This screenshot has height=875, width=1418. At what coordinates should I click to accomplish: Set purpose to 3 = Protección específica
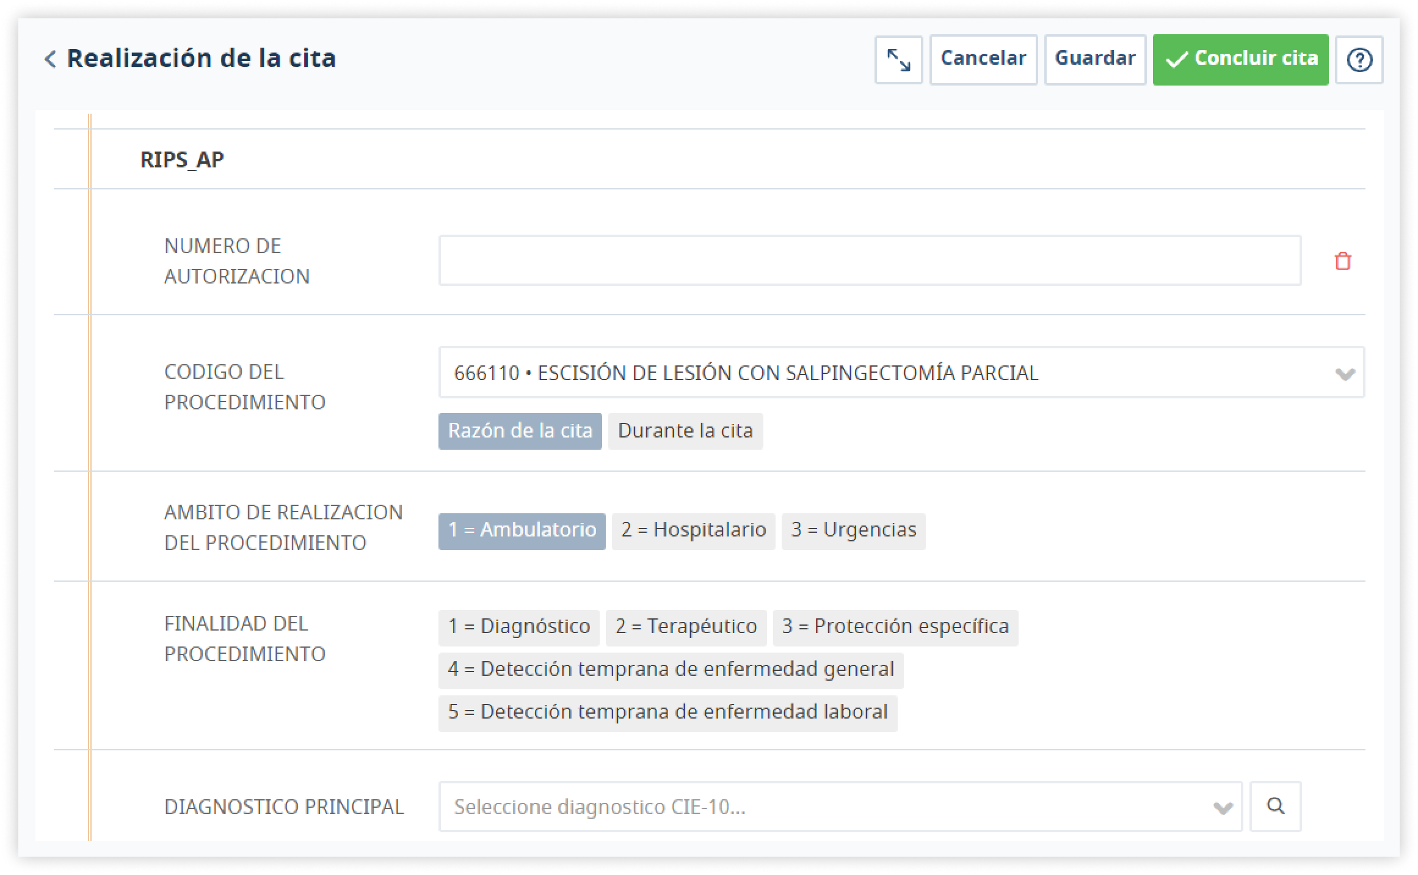click(895, 628)
